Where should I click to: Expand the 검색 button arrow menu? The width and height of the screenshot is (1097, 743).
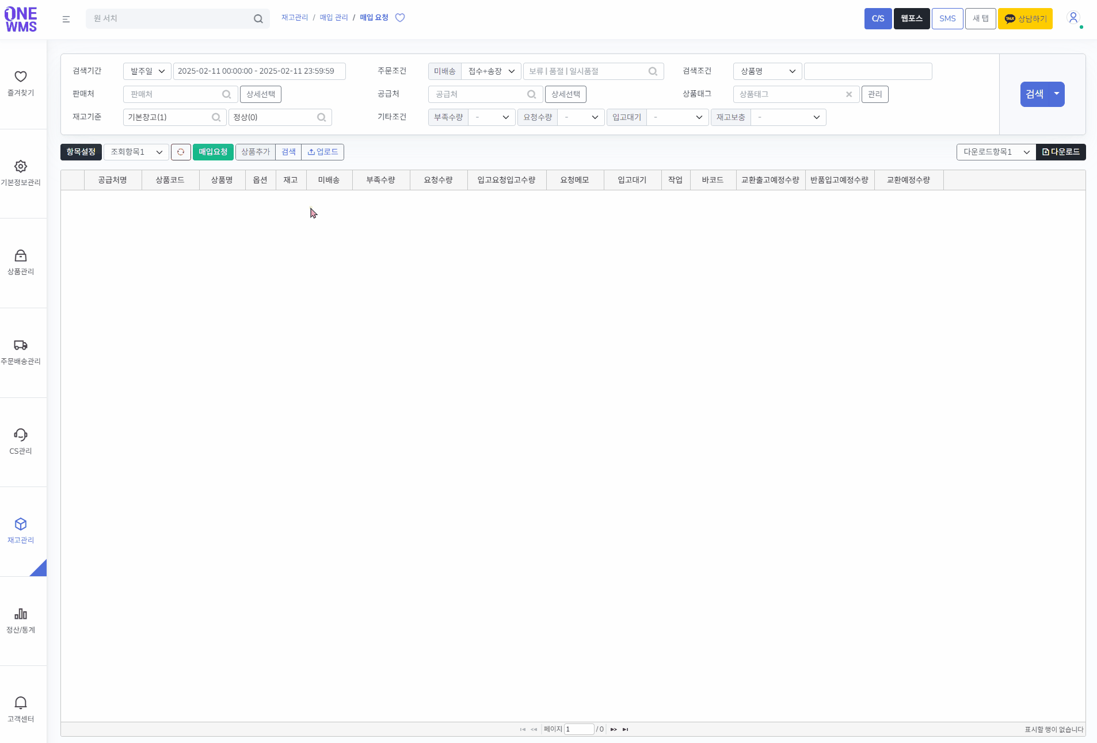point(1057,94)
